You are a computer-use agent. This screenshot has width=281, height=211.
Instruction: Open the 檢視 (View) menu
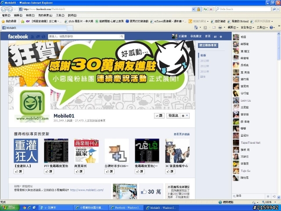pos(30,15)
